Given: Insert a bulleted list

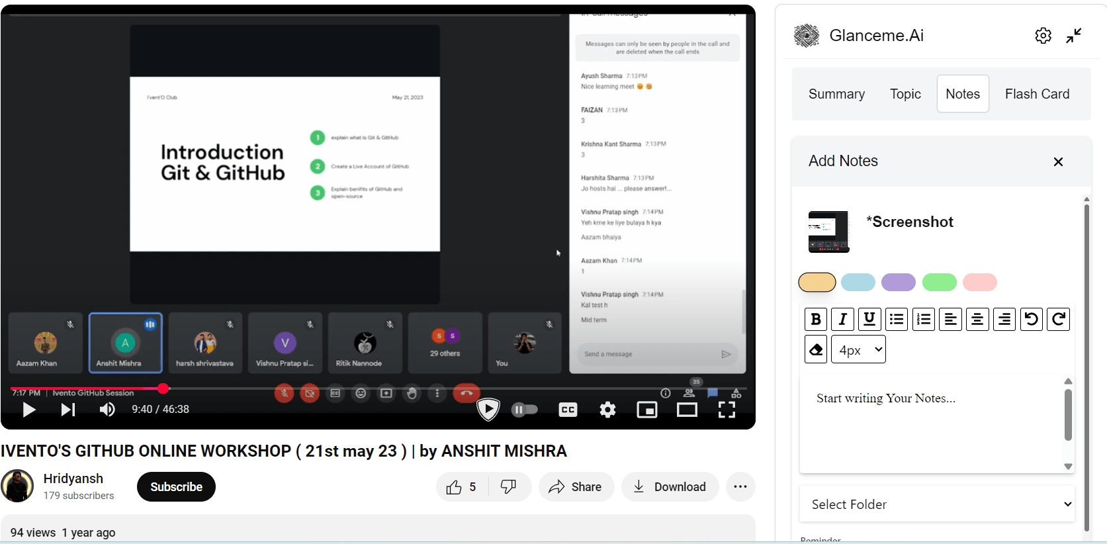Looking at the screenshot, I should click(x=897, y=320).
